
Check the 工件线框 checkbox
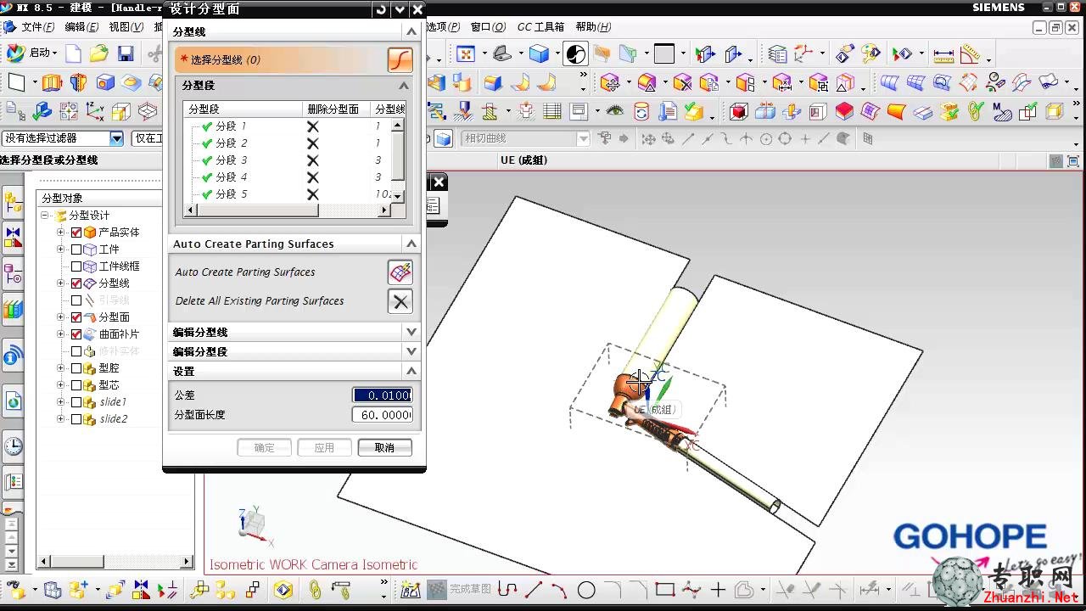[x=76, y=266]
